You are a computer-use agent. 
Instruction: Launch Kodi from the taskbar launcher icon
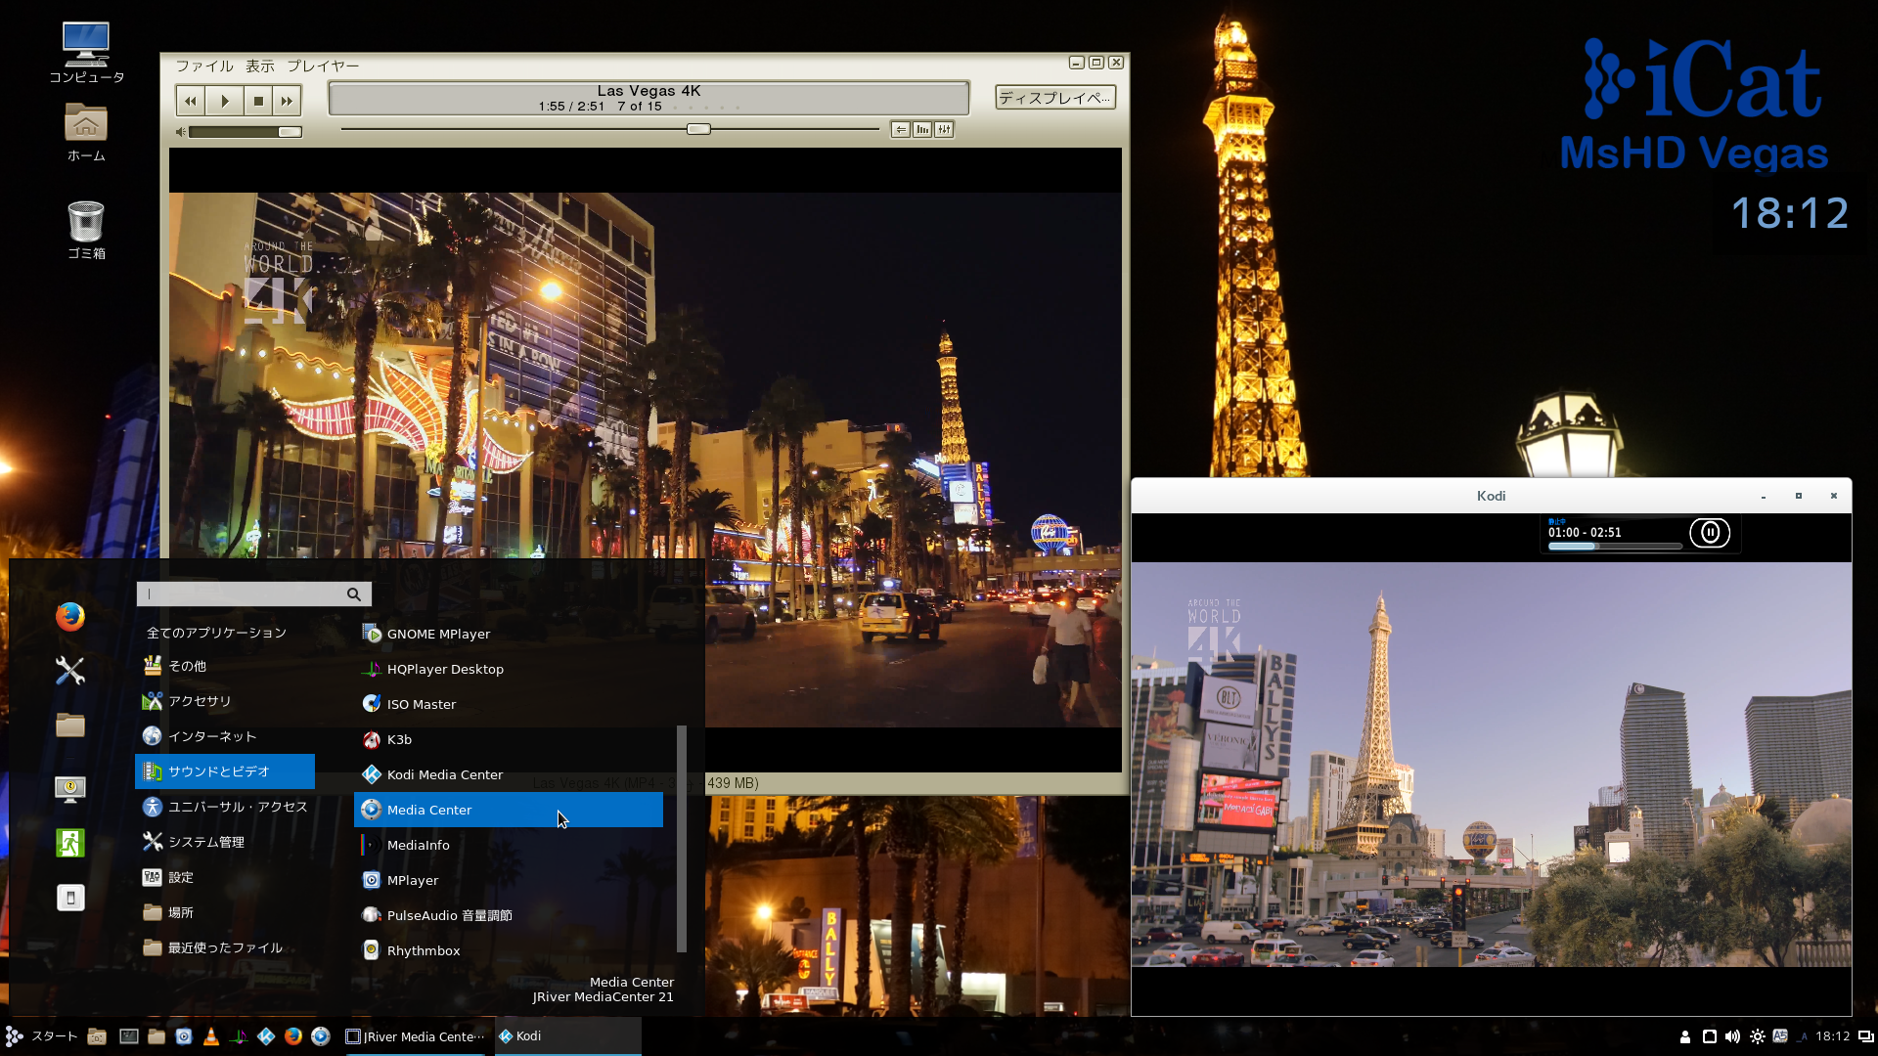tap(266, 1036)
